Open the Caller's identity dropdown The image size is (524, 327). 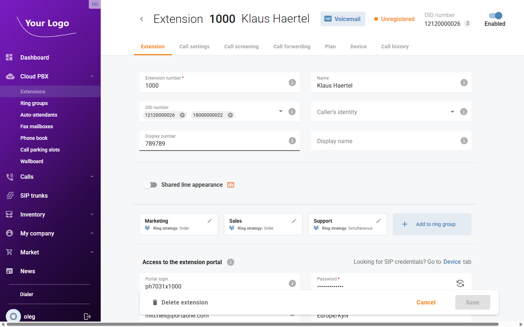pos(452,112)
